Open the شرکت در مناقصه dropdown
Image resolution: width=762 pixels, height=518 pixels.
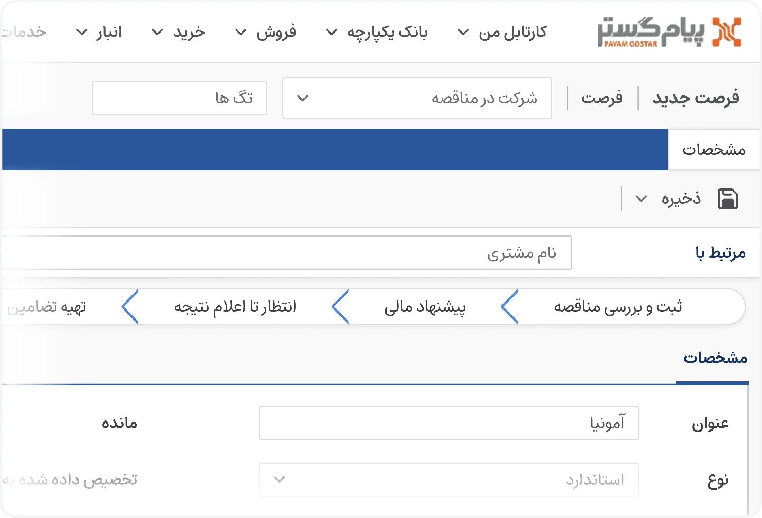(x=417, y=98)
